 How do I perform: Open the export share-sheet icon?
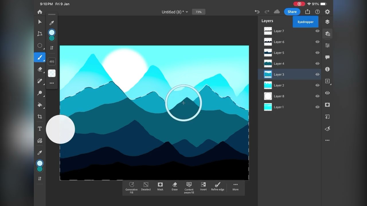[x=308, y=12]
